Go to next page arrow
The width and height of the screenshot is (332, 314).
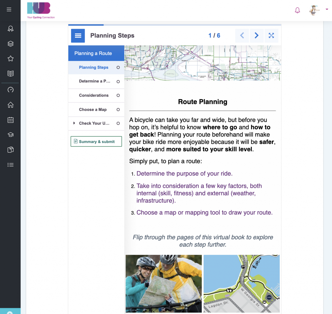pyautogui.click(x=256, y=35)
